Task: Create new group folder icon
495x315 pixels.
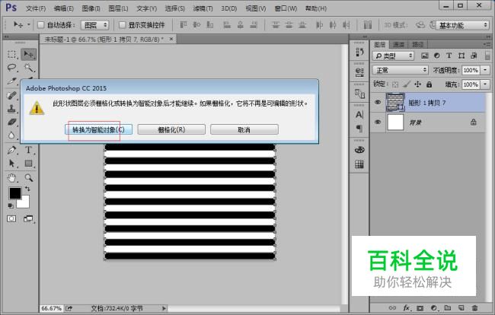Action: click(x=447, y=307)
